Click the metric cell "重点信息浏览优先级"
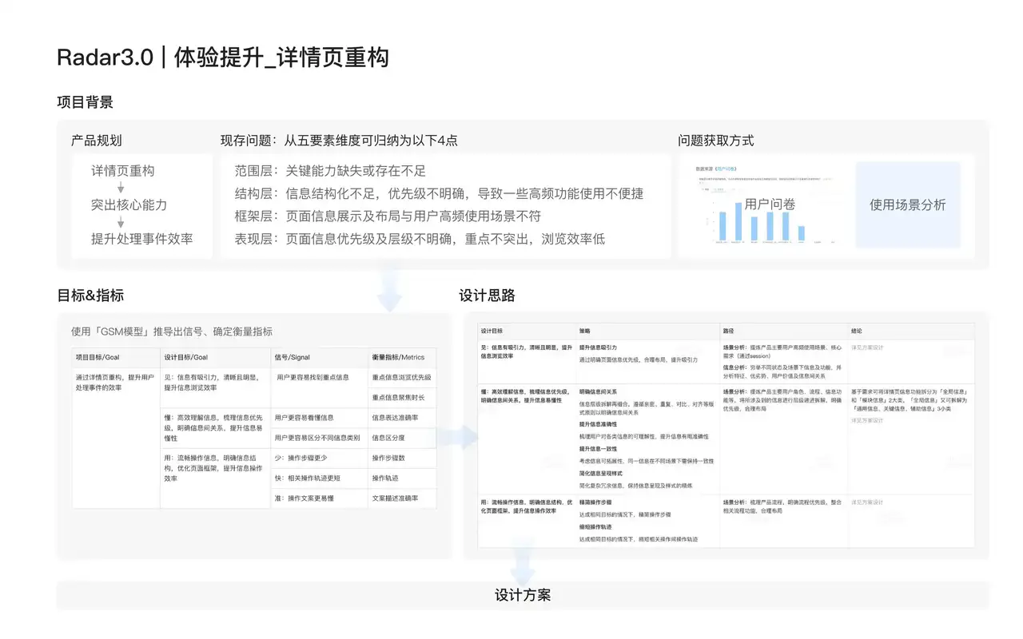The height and width of the screenshot is (639, 1023). click(401, 377)
